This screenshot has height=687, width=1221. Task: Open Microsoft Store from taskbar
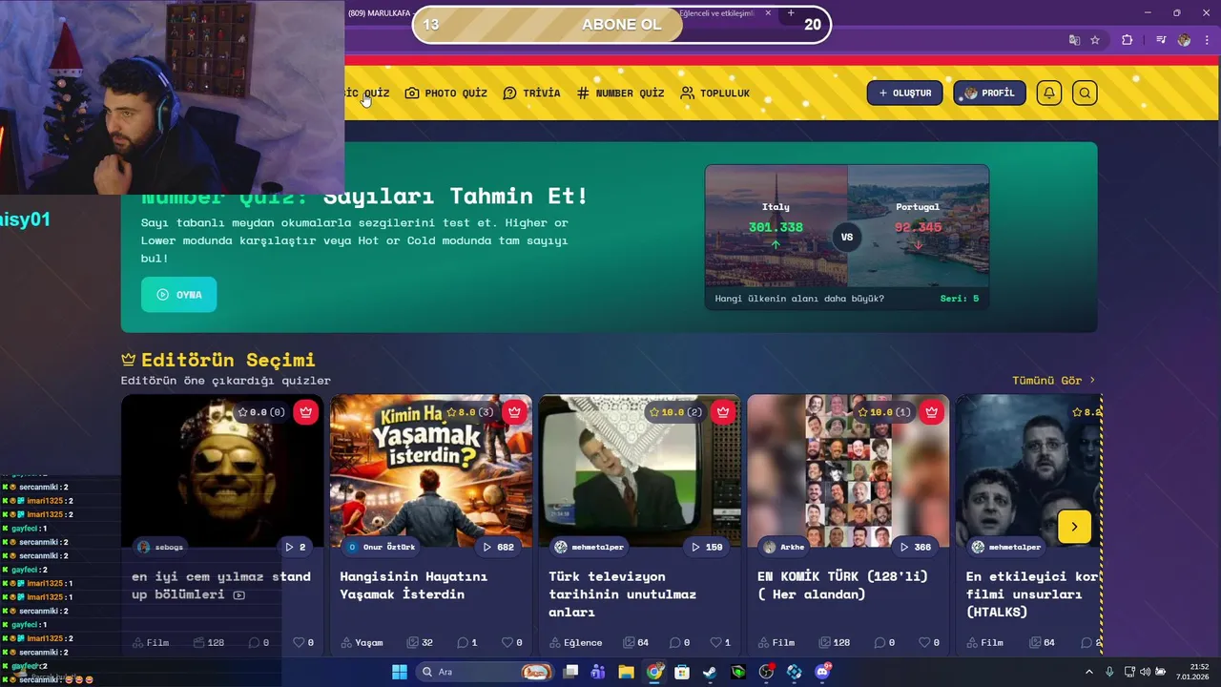click(x=682, y=672)
